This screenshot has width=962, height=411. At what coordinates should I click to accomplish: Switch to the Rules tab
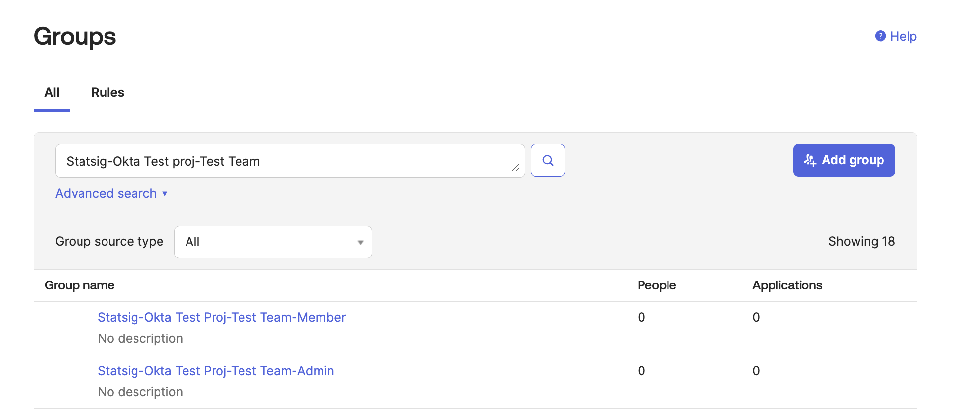pos(107,93)
